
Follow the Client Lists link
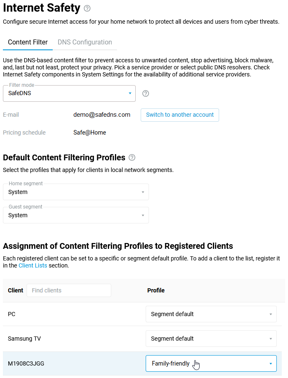[x=33, y=265]
